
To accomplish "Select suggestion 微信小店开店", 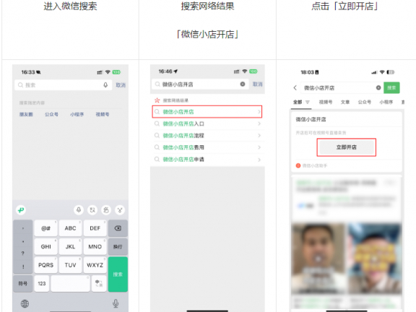I will click(x=207, y=112).
